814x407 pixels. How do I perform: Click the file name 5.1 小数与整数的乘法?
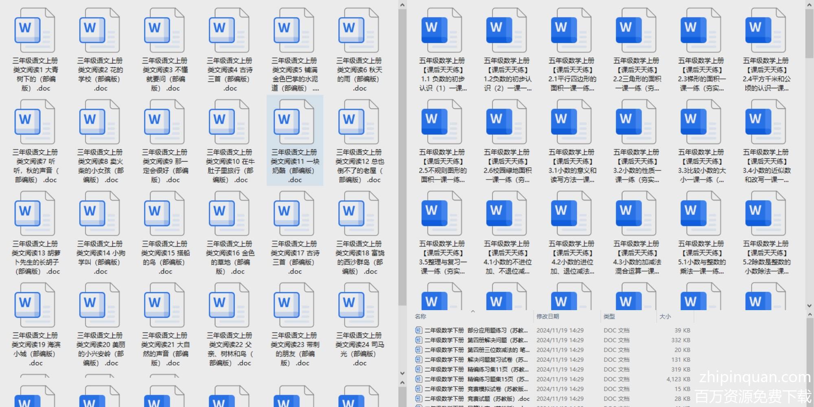[702, 258]
